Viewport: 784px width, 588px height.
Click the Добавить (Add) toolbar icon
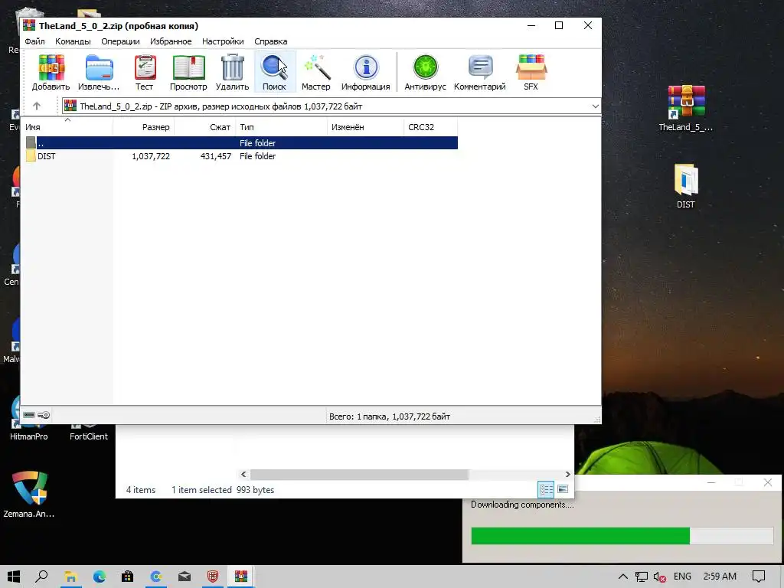click(x=51, y=72)
